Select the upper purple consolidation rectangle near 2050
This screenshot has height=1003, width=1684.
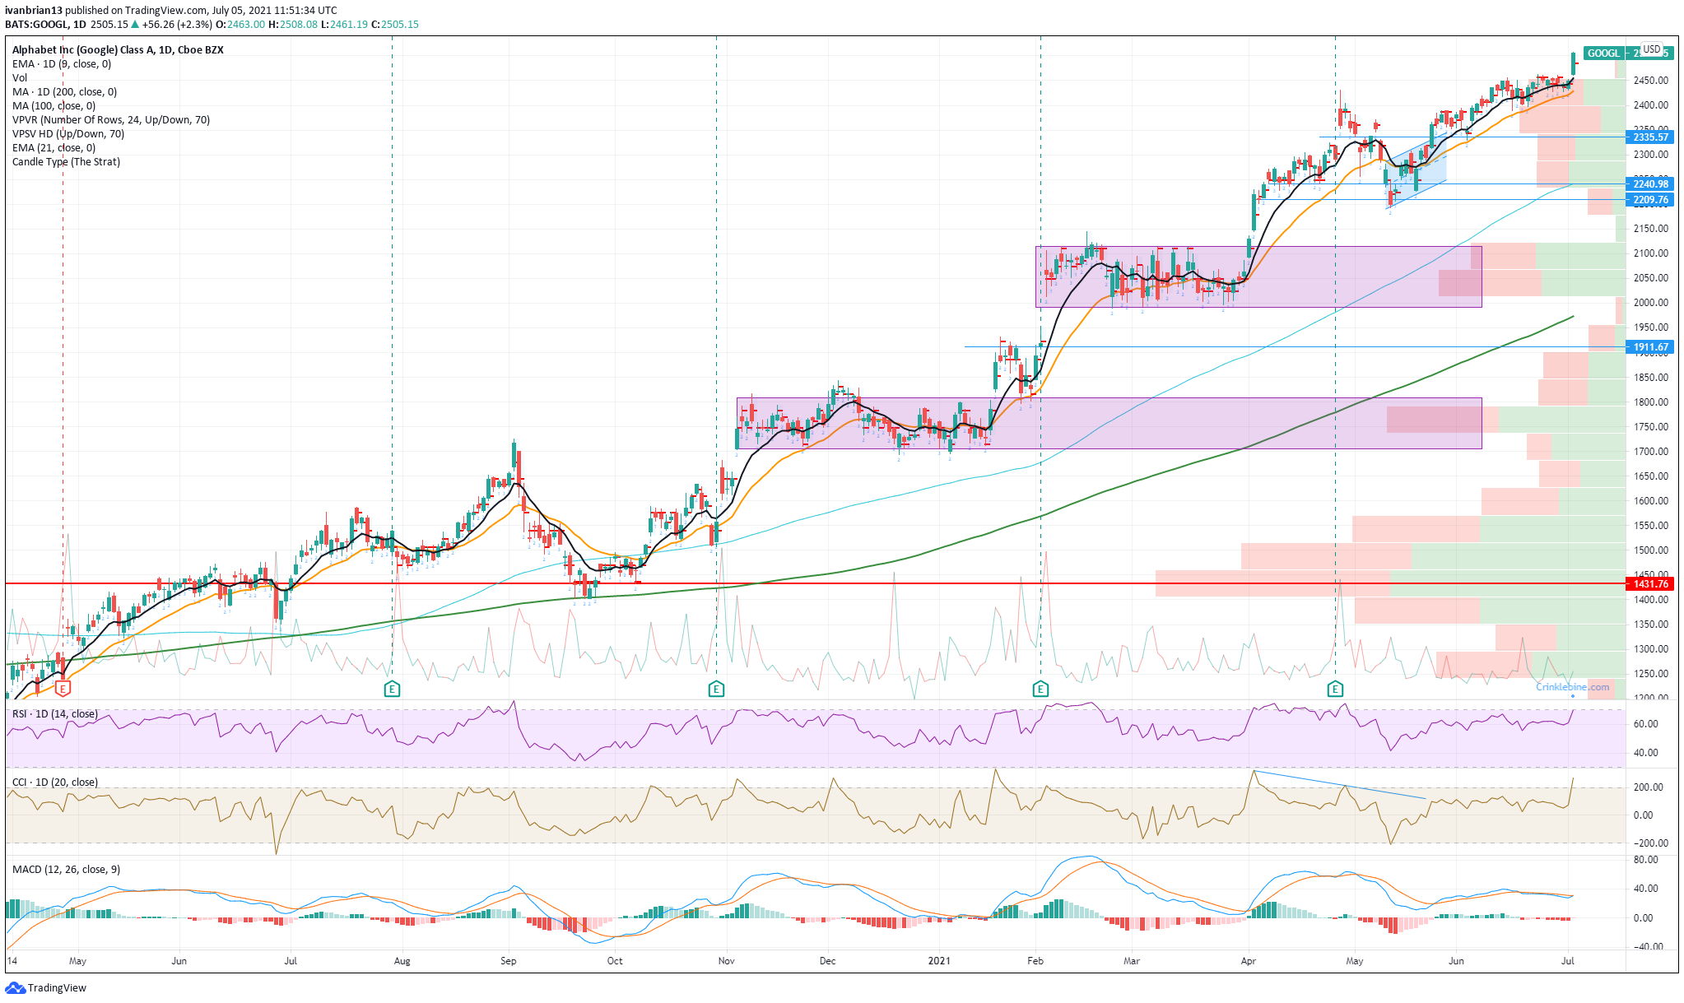pyautogui.click(x=1258, y=276)
